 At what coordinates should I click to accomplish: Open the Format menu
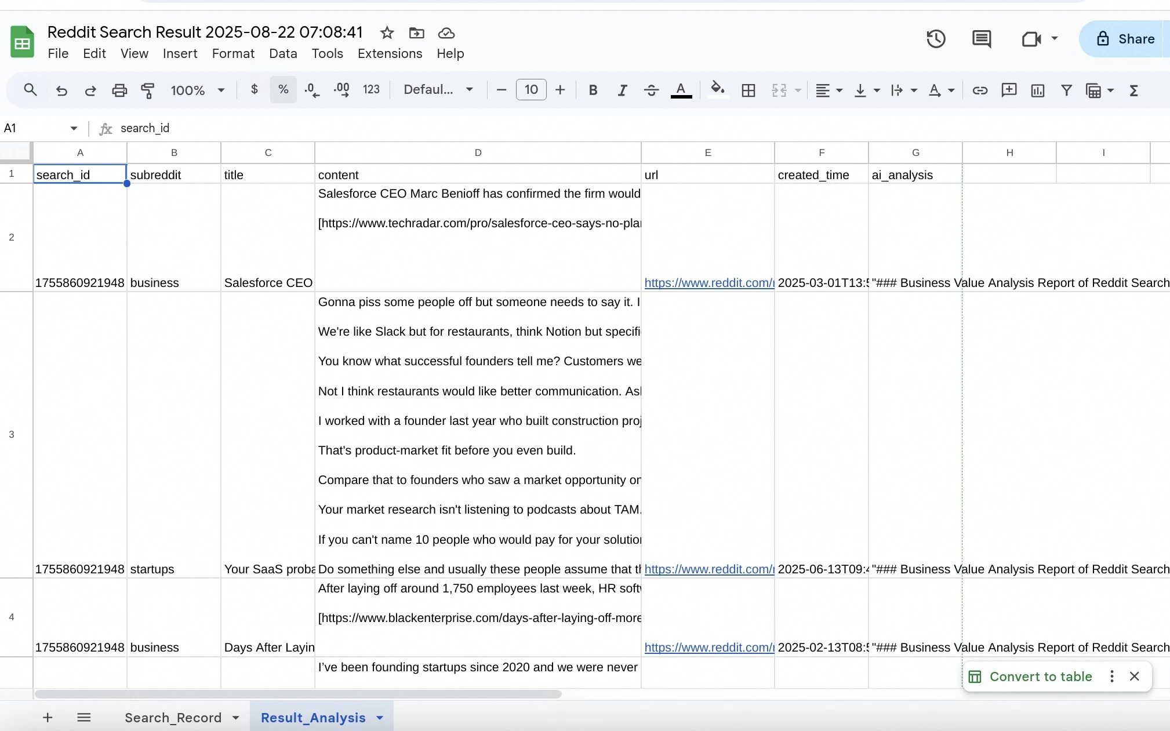(x=233, y=53)
